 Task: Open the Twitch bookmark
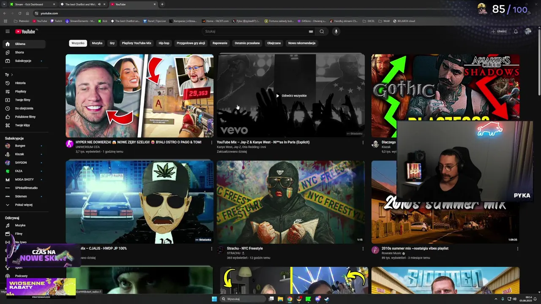click(56, 21)
